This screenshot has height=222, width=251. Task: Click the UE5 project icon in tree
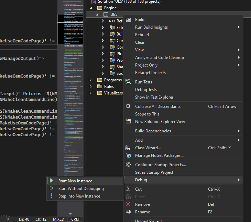[x=106, y=14]
